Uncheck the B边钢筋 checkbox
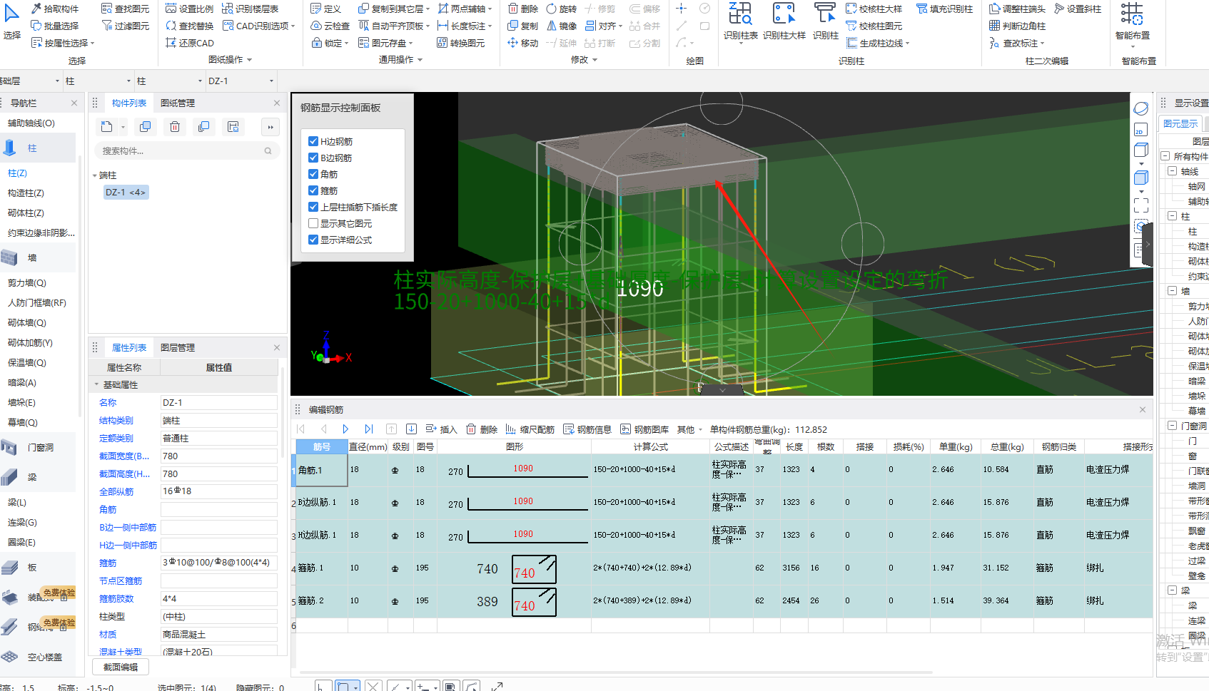1209x691 pixels. [313, 158]
